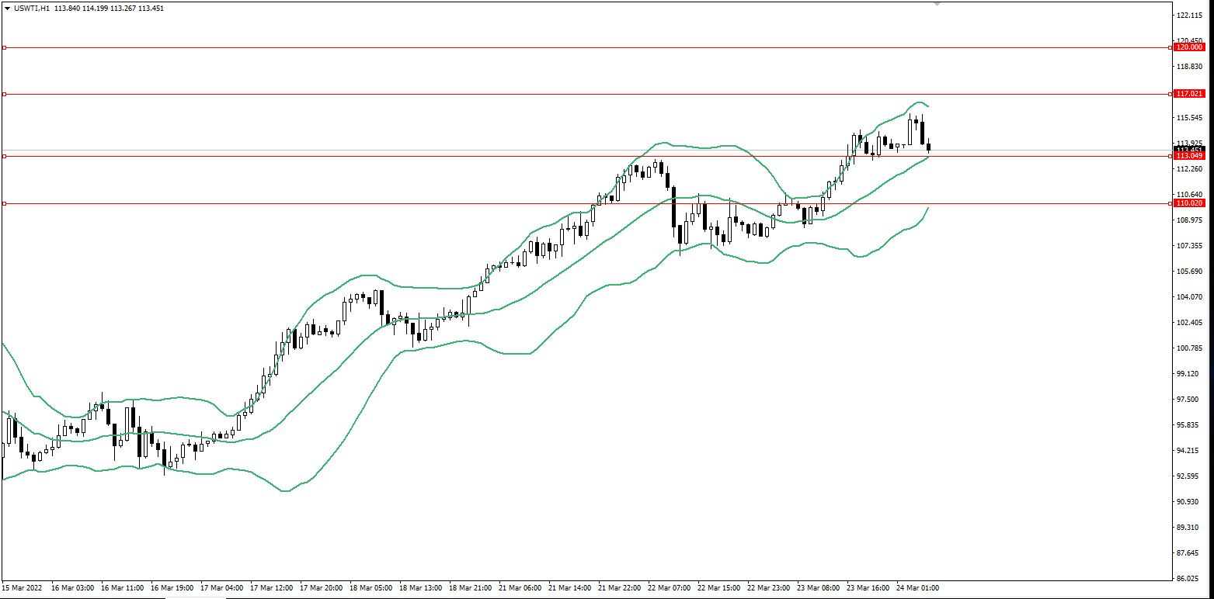
Task: Click the 16 Mar 11:00 time label
Action: click(122, 588)
